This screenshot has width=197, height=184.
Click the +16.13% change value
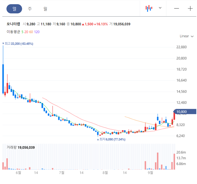pyautogui.click(x=101, y=24)
